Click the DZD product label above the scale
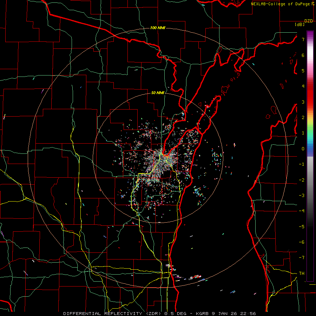Viewport: 316px width, 316px height. click(309, 21)
